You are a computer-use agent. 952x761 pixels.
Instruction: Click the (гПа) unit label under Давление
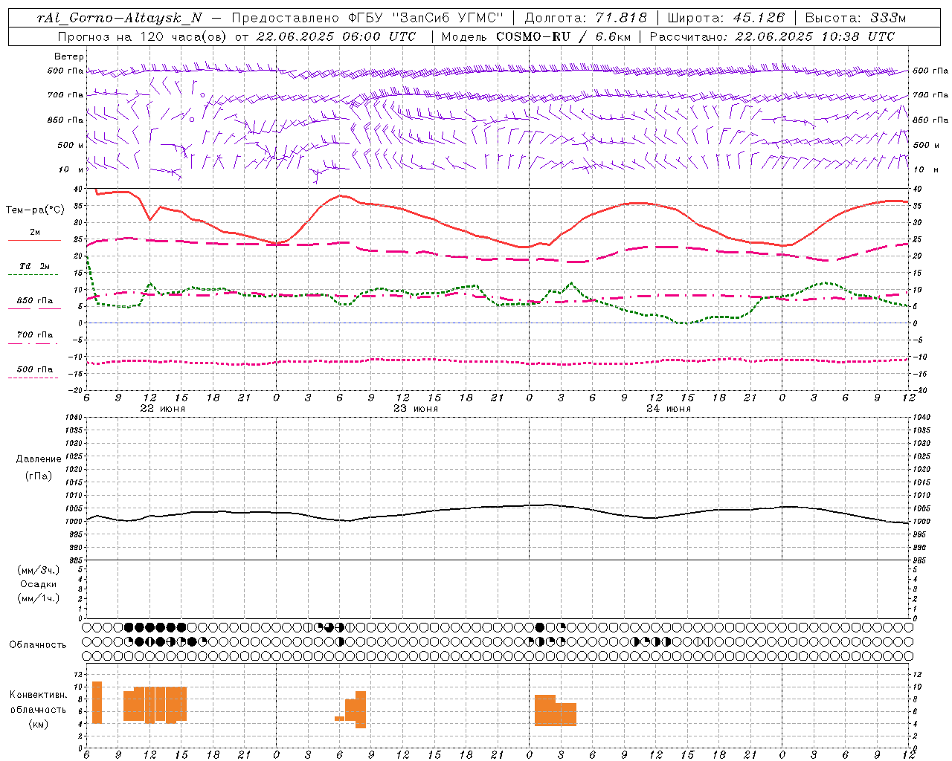[39, 476]
